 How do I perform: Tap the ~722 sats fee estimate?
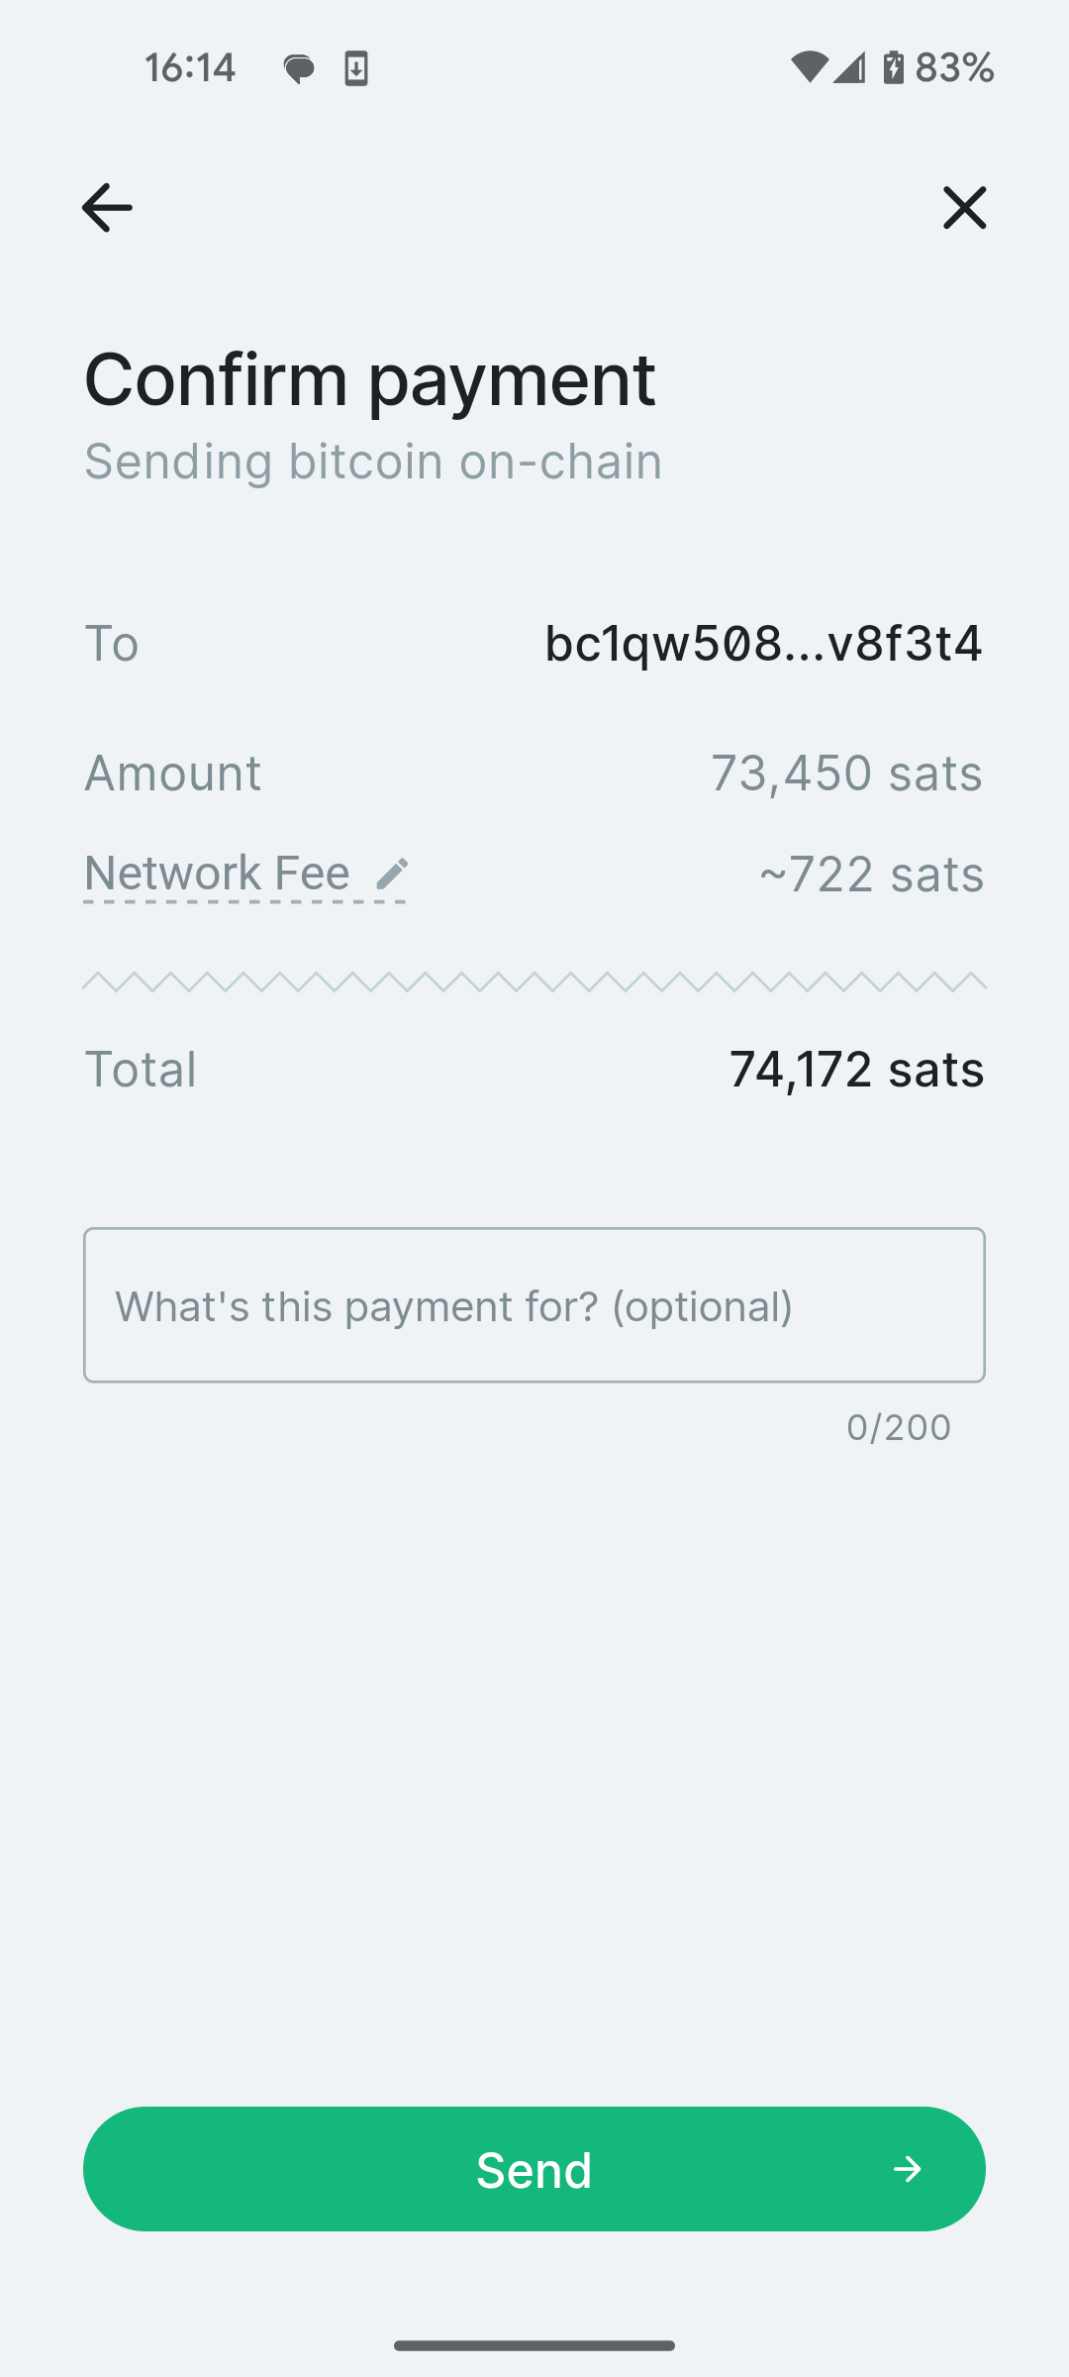[x=871, y=874]
